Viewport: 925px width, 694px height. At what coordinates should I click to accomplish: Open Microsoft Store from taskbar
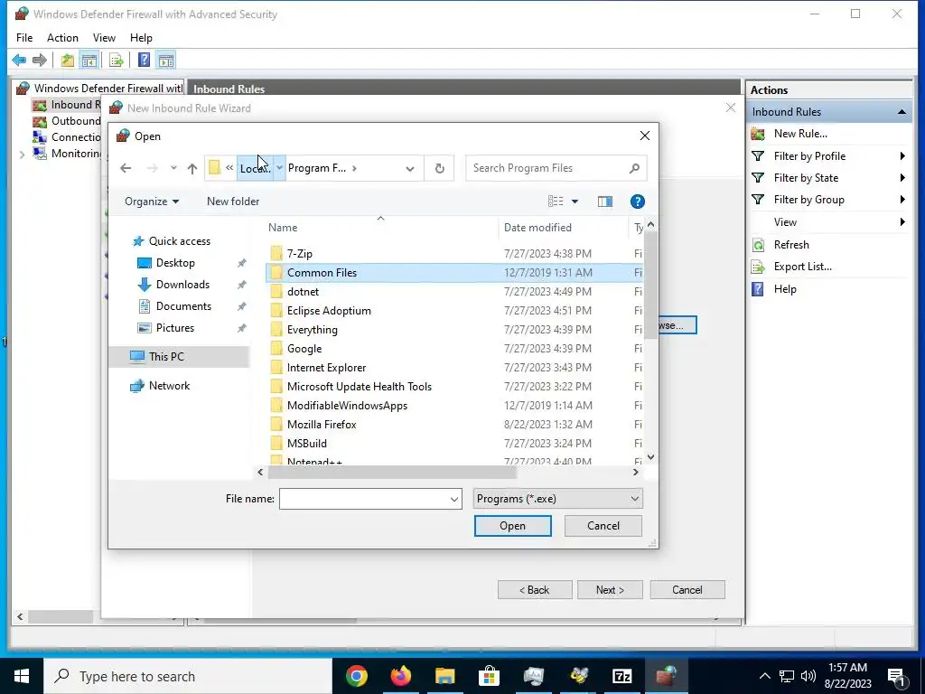(489, 676)
